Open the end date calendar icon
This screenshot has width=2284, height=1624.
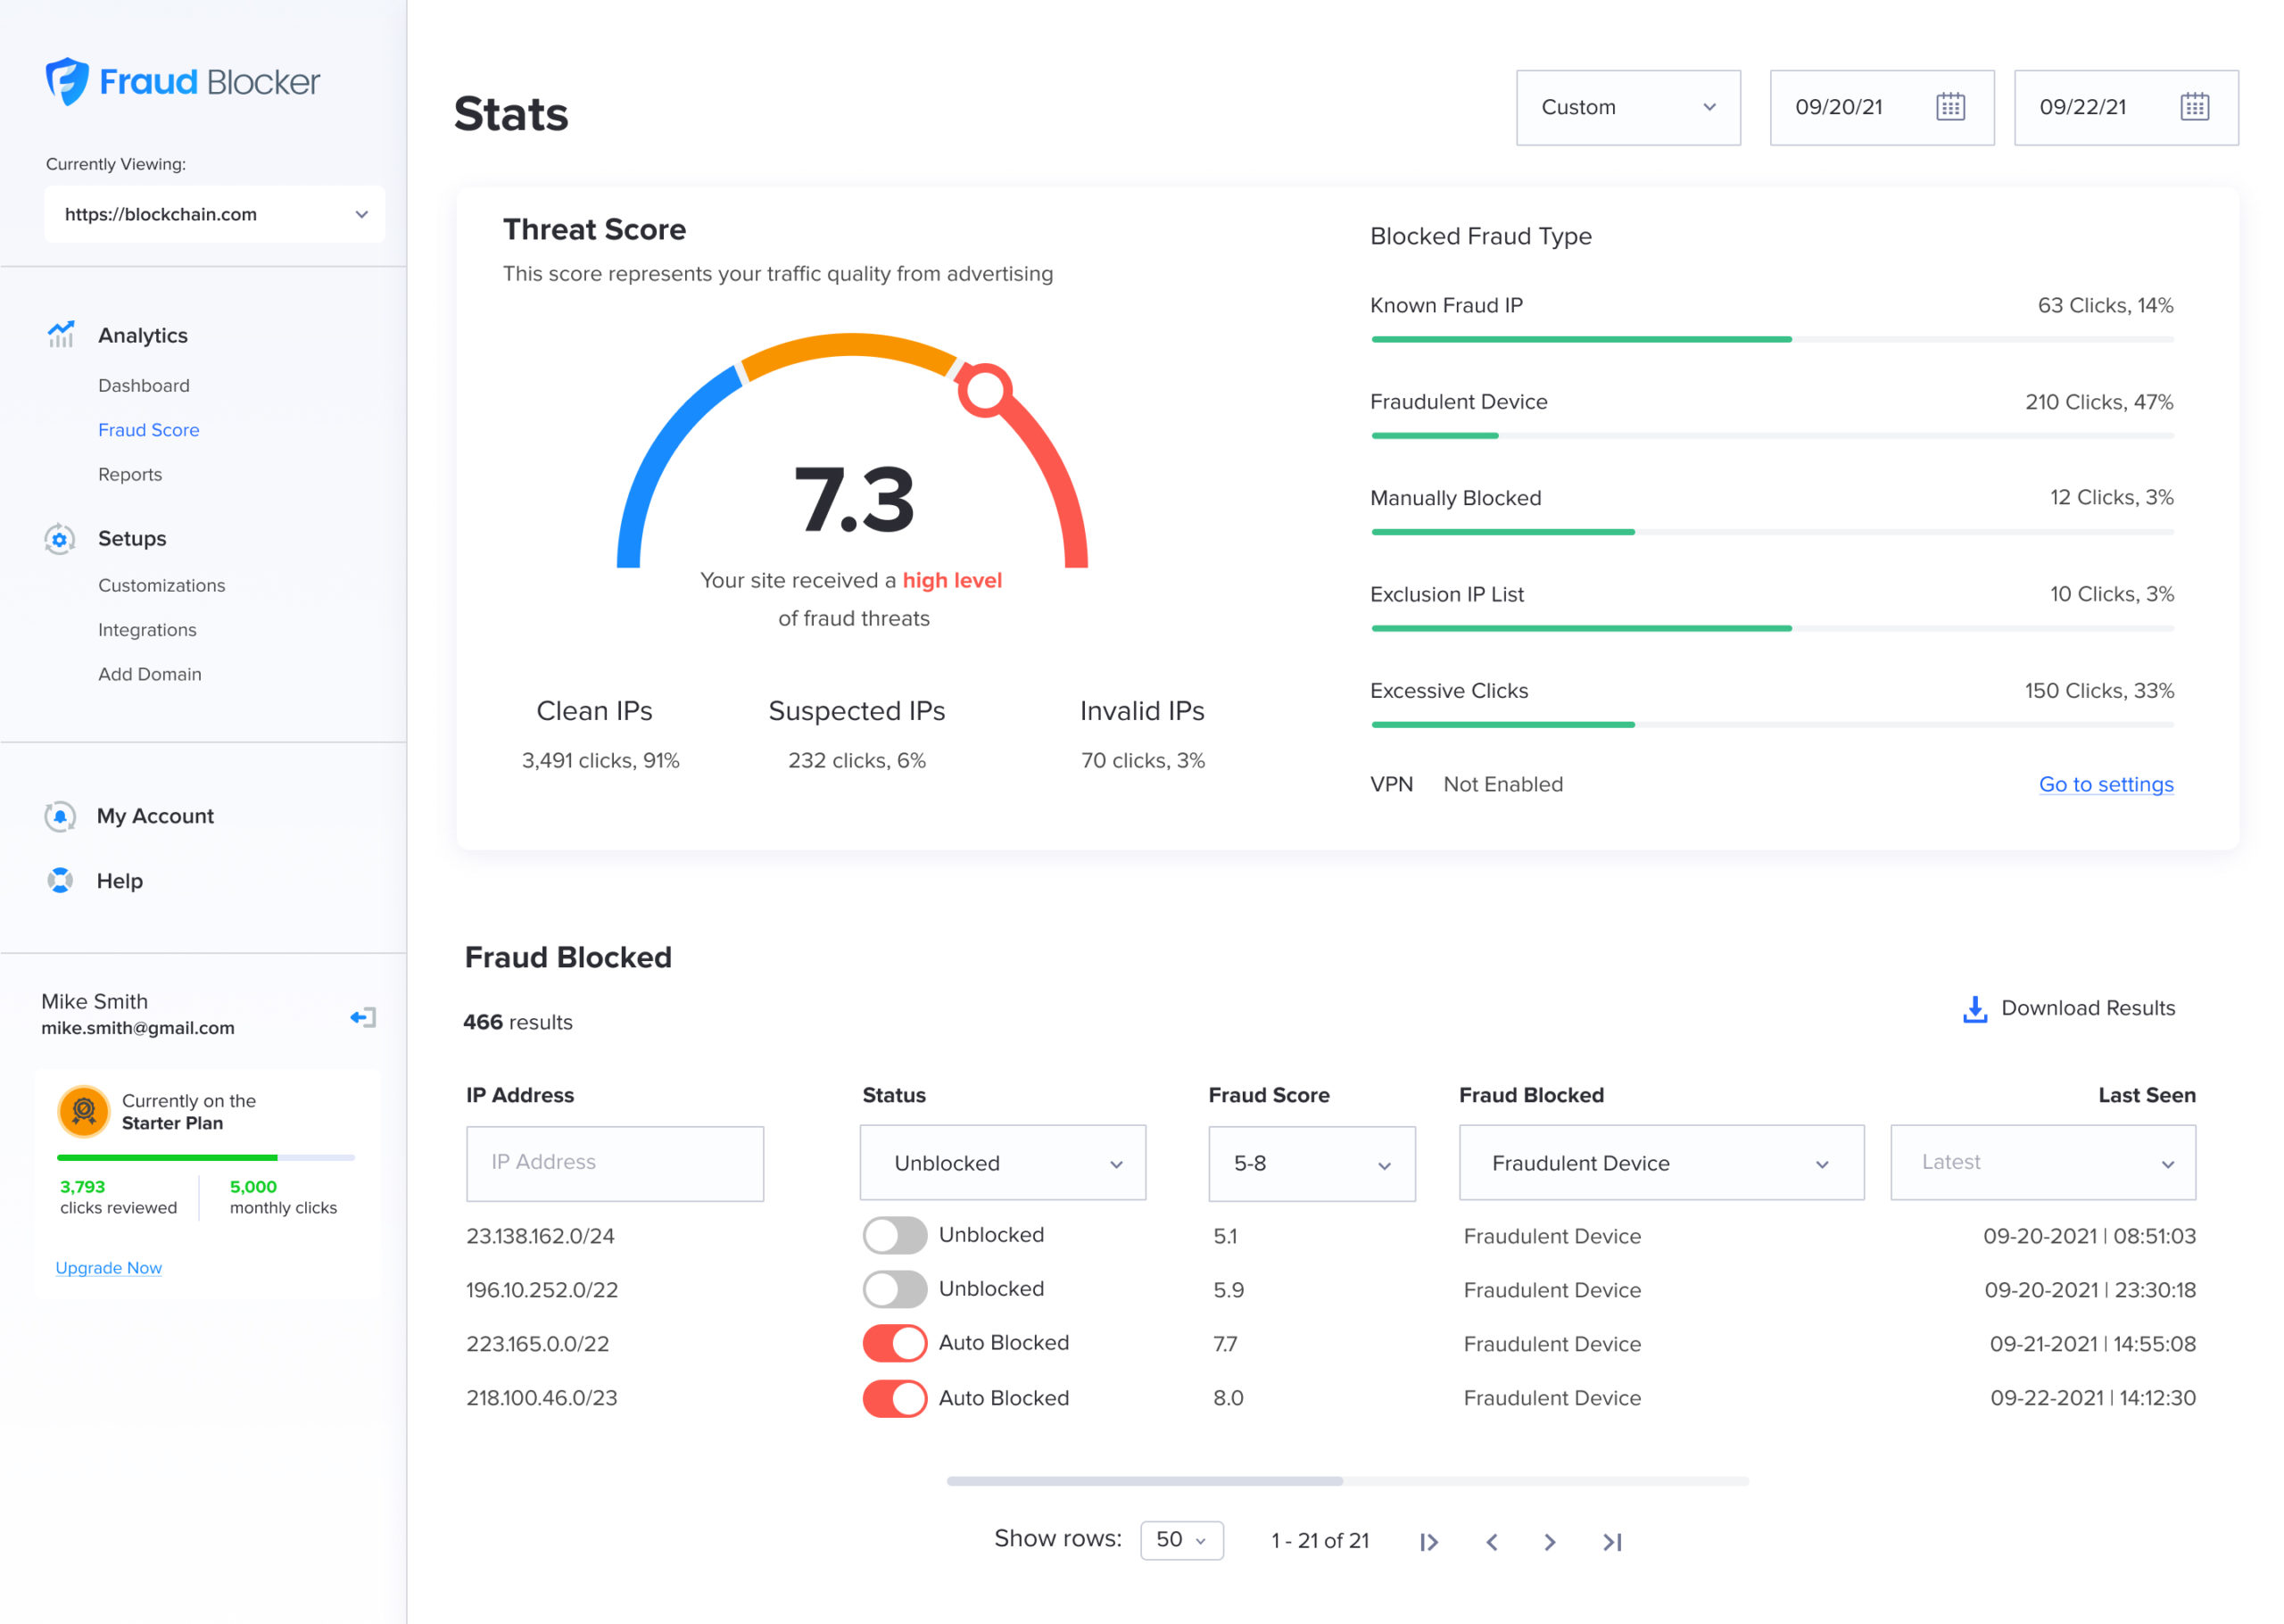[x=2194, y=107]
